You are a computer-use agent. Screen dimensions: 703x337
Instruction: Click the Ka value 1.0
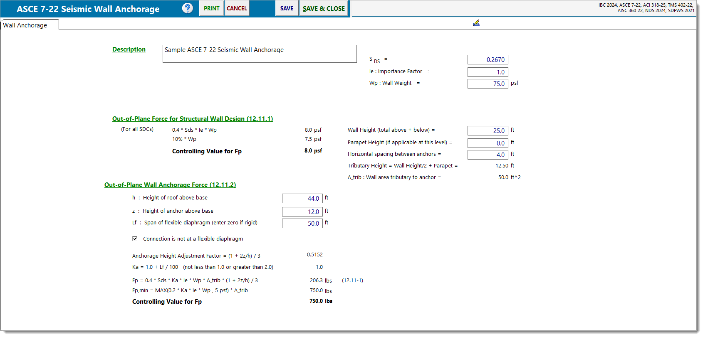tap(319, 267)
